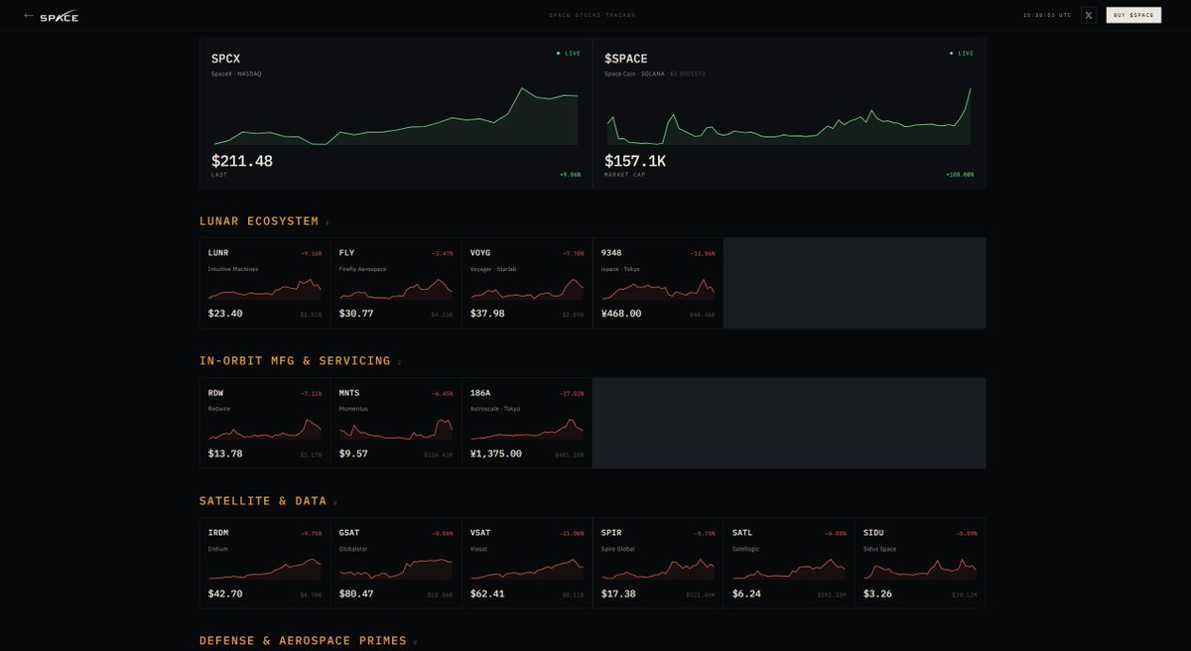Click the $13.78 price on Redwire
This screenshot has height=651, width=1191.
[225, 454]
